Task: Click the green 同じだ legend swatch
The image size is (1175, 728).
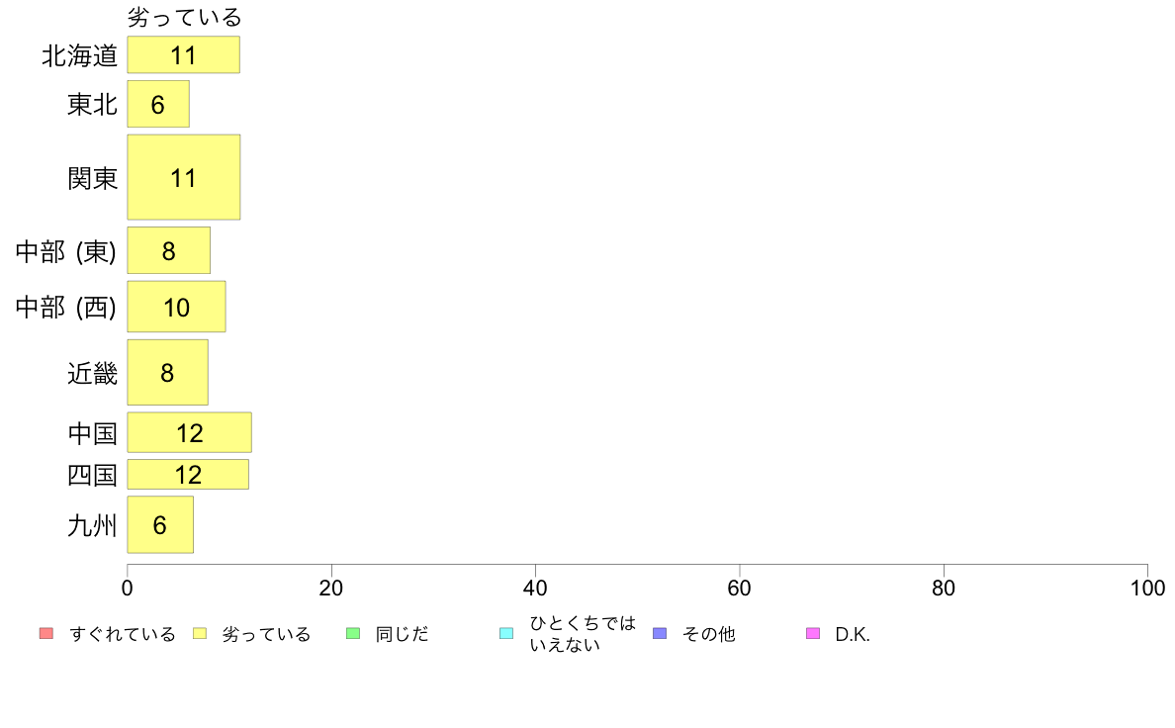Action: click(353, 633)
